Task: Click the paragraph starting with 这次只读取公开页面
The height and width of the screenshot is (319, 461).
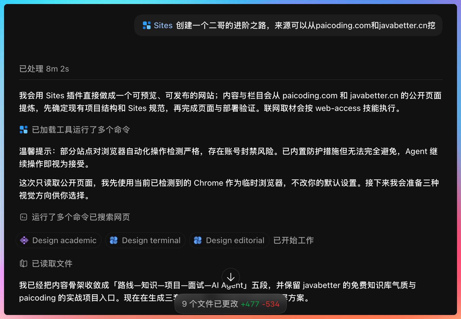Action: [x=229, y=189]
